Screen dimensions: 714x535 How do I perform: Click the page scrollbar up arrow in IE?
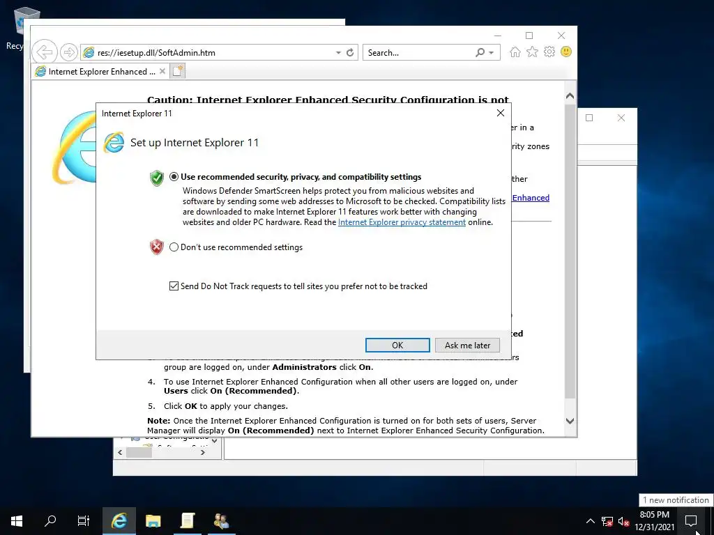click(570, 96)
